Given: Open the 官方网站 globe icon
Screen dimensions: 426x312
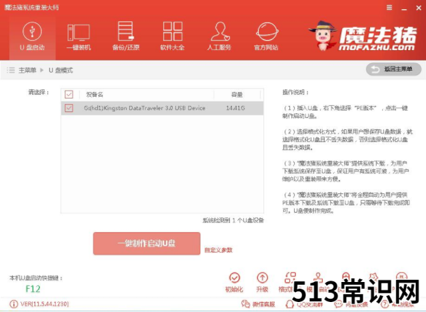Looking at the screenshot, I should coord(267,31).
